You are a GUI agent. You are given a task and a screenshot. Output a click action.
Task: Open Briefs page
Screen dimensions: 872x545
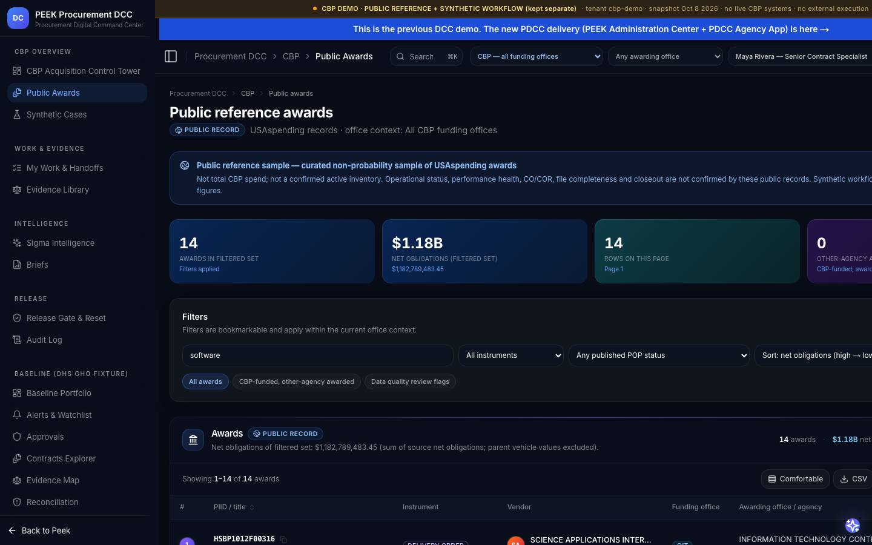coord(77,265)
